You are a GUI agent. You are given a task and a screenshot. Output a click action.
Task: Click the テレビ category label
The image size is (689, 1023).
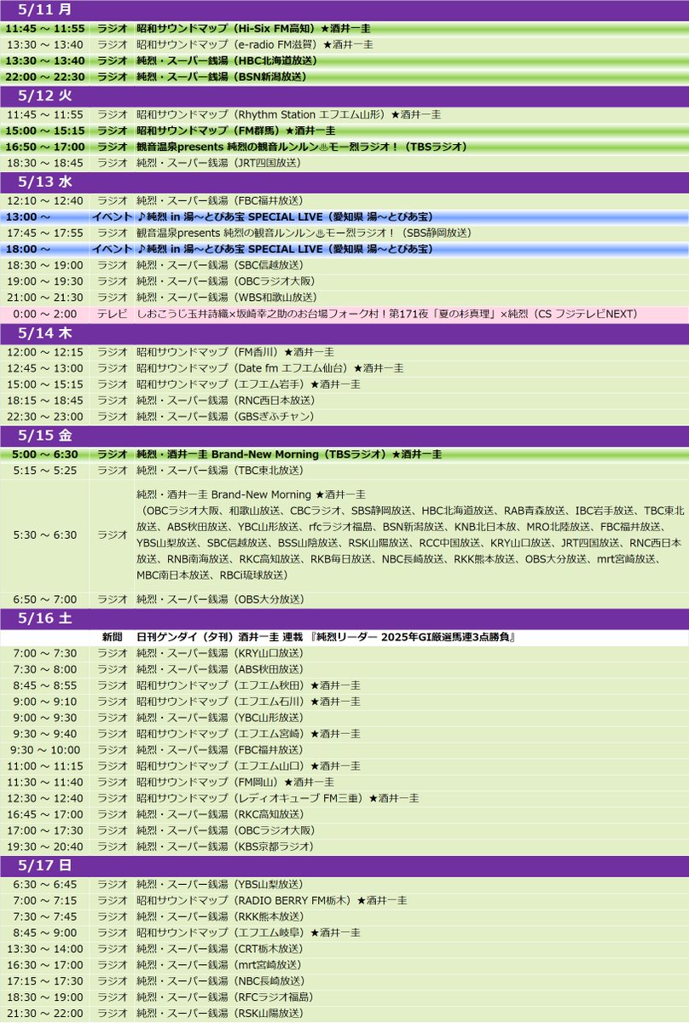coord(111,314)
